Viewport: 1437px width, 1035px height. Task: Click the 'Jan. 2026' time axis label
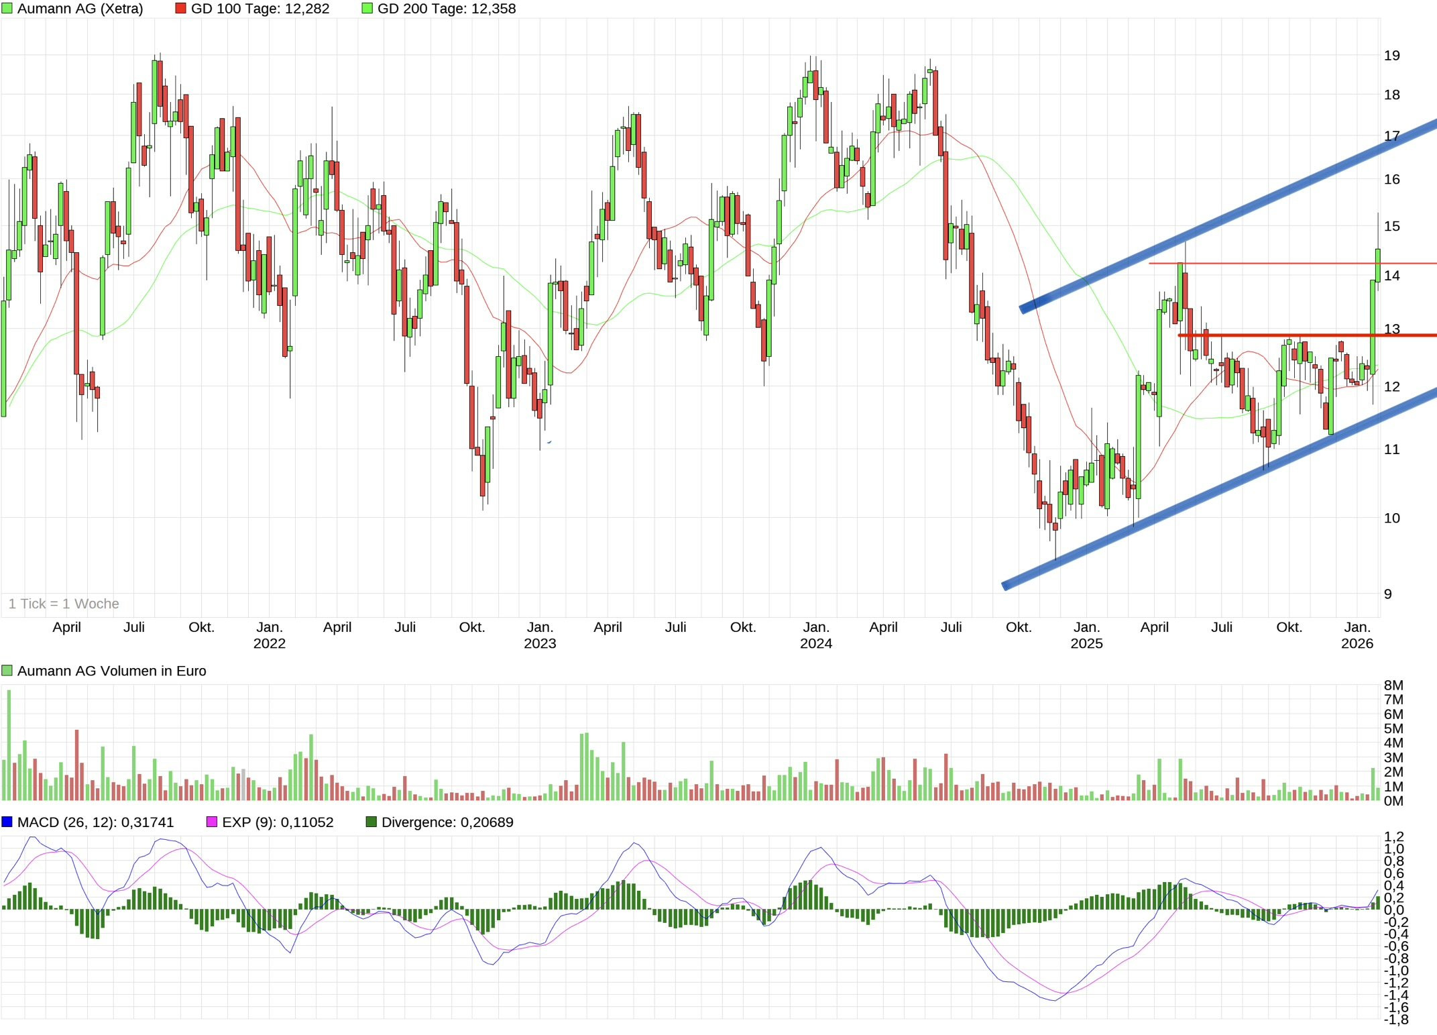point(1357,635)
